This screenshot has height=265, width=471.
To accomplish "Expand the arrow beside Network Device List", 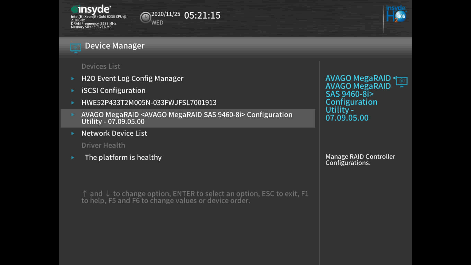I will (x=73, y=134).
